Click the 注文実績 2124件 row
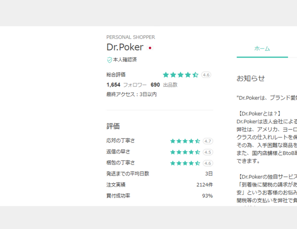Image resolution: width=297 pixels, height=229 pixels. point(159,185)
